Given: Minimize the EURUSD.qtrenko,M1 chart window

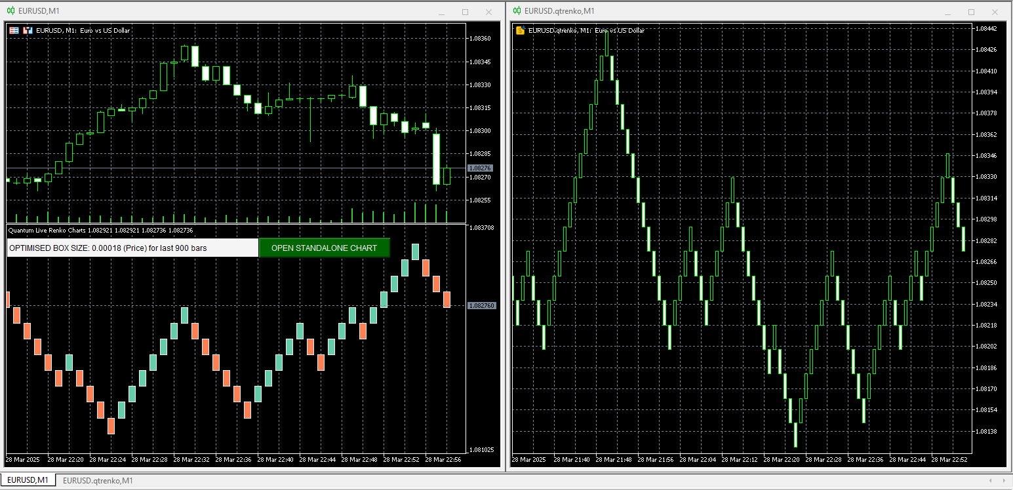Looking at the screenshot, I should (948, 12).
